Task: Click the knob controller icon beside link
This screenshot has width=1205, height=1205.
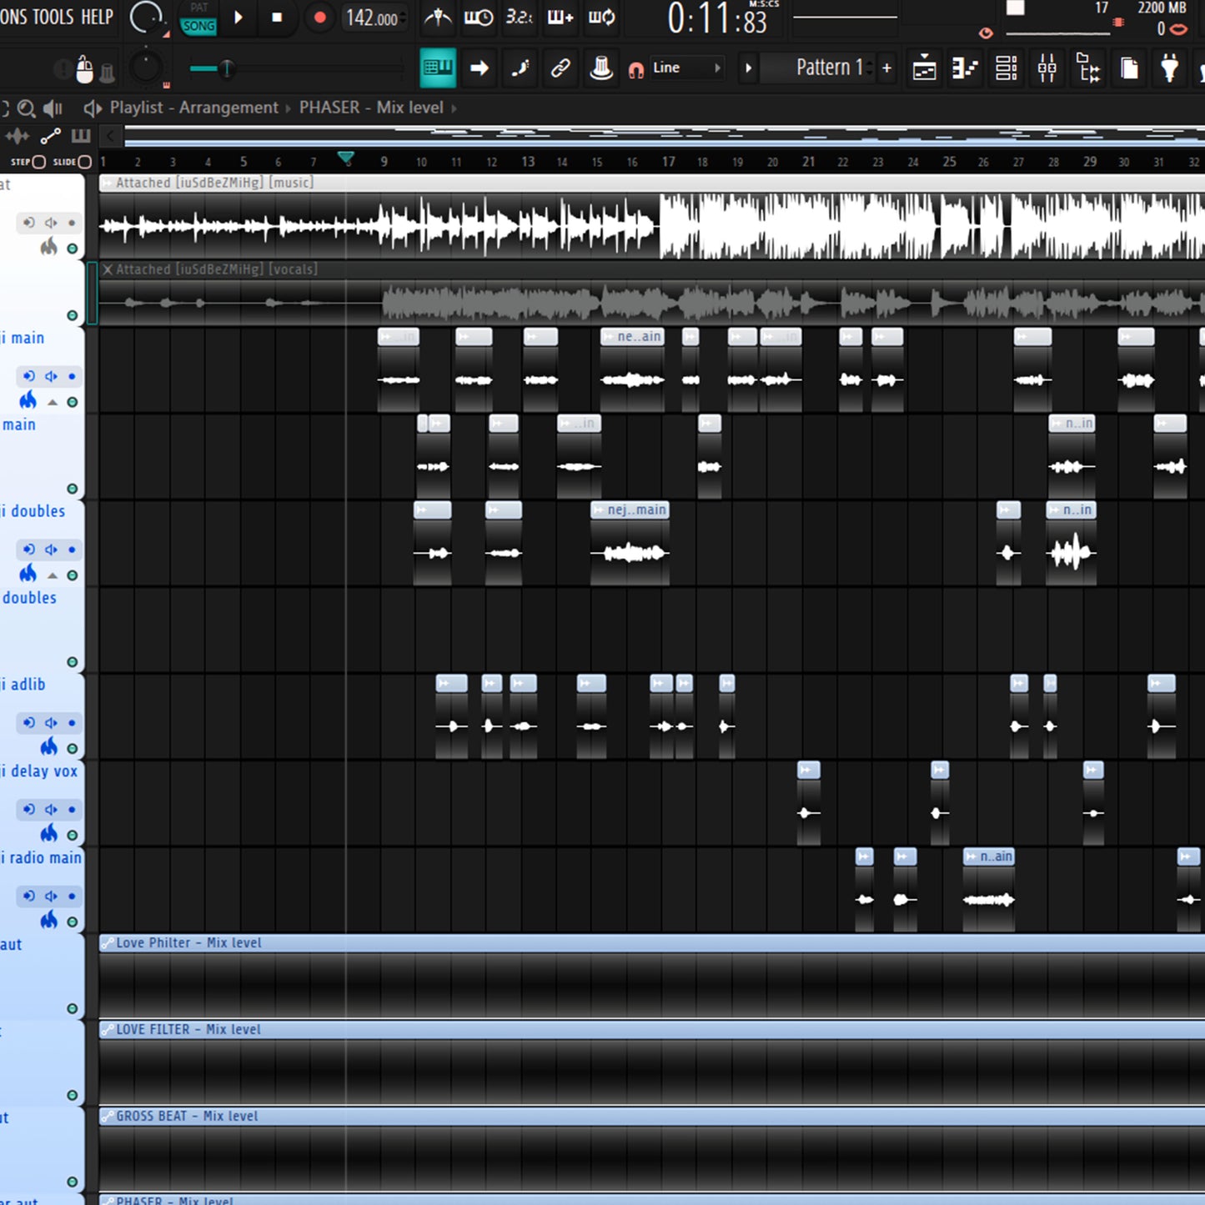Action: pos(601,68)
